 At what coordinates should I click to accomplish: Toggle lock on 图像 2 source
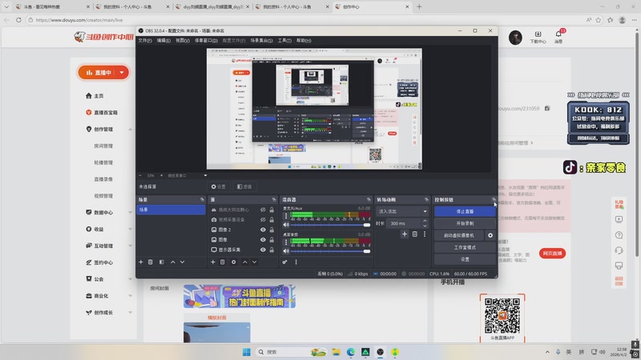[272, 230]
